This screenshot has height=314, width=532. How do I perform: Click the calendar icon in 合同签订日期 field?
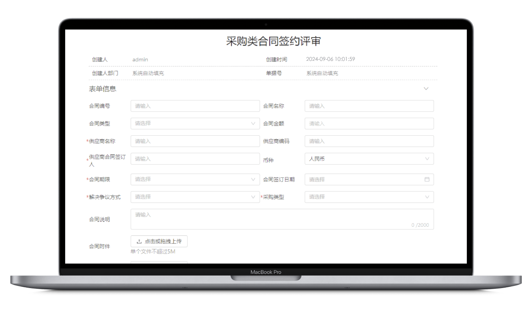point(427,180)
